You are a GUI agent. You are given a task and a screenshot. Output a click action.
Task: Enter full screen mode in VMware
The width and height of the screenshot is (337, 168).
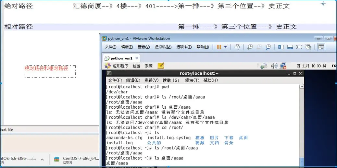point(299,47)
